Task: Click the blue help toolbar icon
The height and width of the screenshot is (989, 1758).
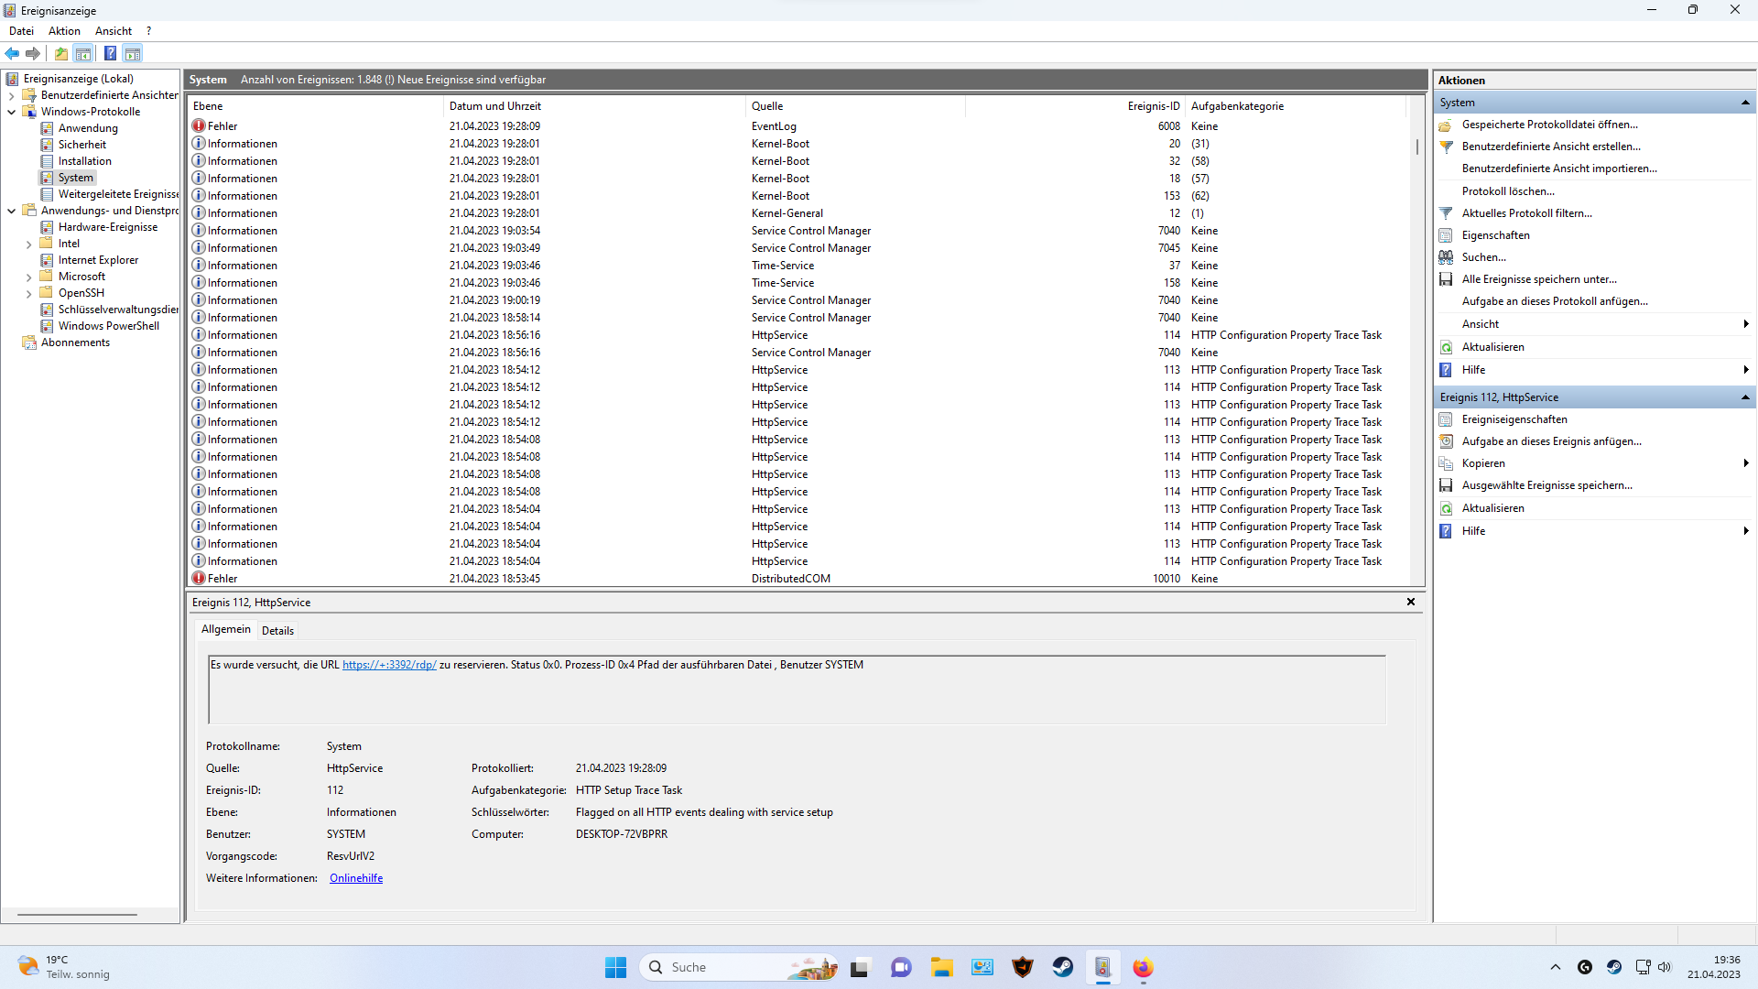Action: point(110,53)
